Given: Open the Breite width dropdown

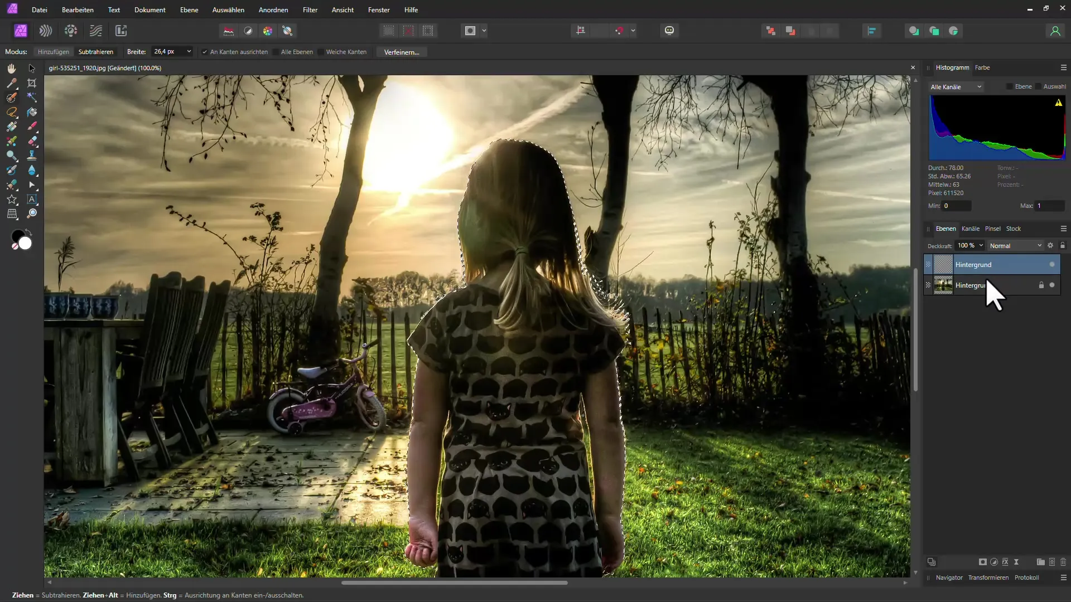Looking at the screenshot, I should (189, 51).
